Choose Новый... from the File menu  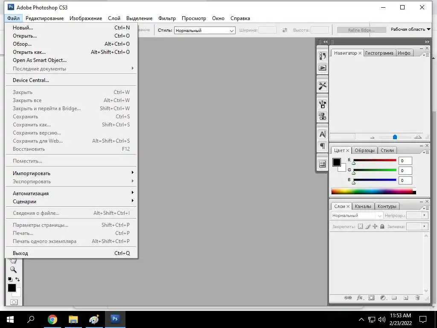[71, 28]
